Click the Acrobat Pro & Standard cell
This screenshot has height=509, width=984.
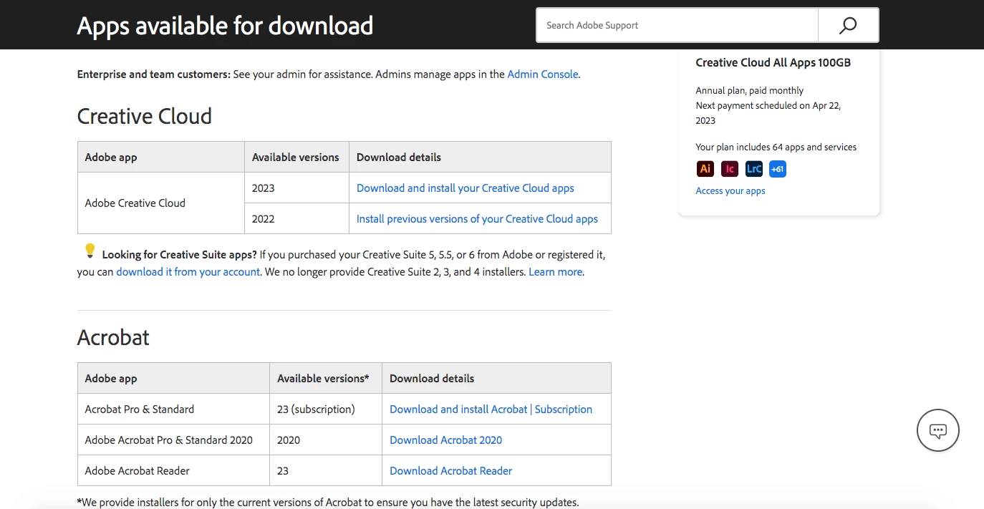[x=173, y=409]
